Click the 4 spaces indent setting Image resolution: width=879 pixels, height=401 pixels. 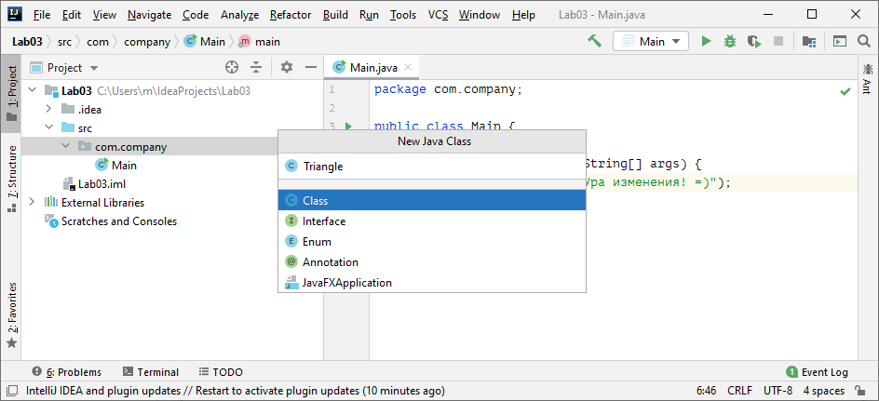click(823, 391)
